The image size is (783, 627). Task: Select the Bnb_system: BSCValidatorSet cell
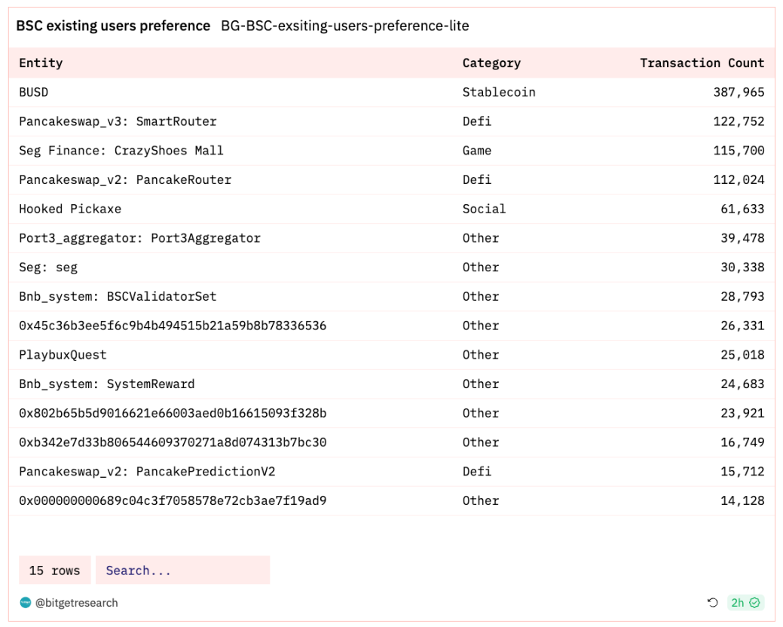tap(118, 296)
